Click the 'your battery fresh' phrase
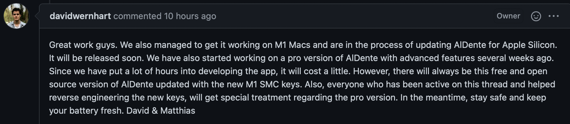The image size is (570, 124). click(86, 111)
